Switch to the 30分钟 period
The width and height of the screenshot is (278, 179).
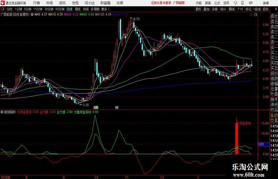(x=49, y=9)
